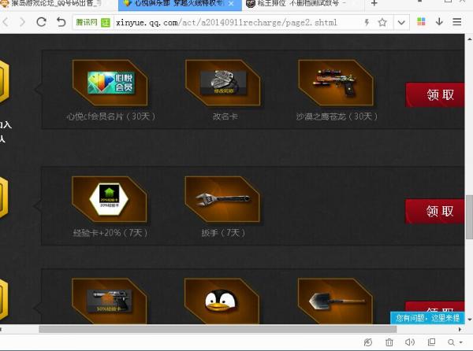The height and width of the screenshot is (351, 473).
Task: Click the 沙漠之鹰苍龙(30天) label
Action: click(337, 116)
